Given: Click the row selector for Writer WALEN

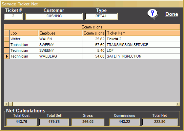Looking at the screenshot, I should (7, 39).
